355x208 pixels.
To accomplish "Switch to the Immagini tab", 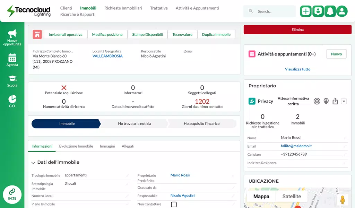I will click(107, 146).
